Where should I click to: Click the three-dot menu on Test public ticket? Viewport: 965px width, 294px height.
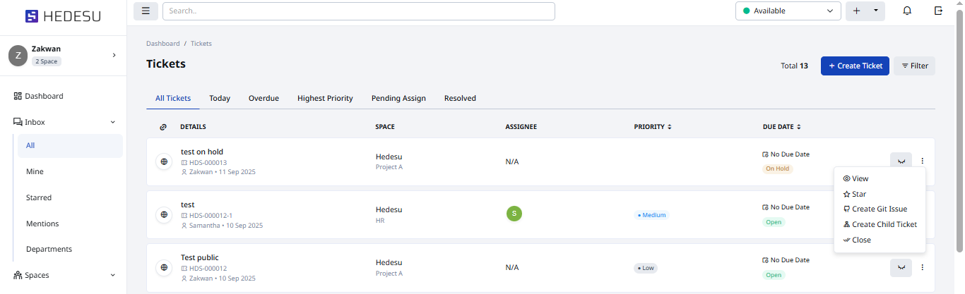point(922,267)
